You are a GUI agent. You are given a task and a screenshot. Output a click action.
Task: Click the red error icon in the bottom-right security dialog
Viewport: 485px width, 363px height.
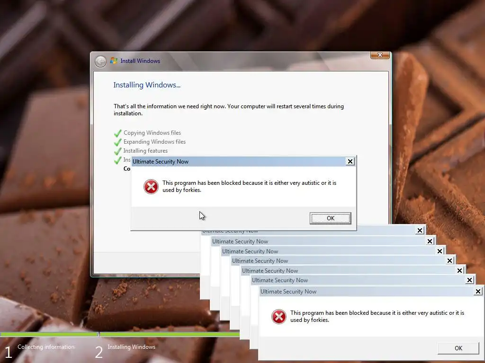[278, 317]
